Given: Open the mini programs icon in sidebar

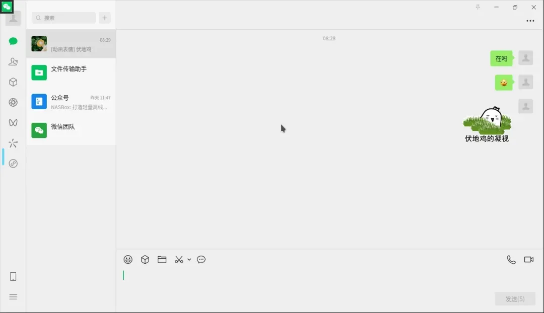Looking at the screenshot, I should (x=13, y=164).
